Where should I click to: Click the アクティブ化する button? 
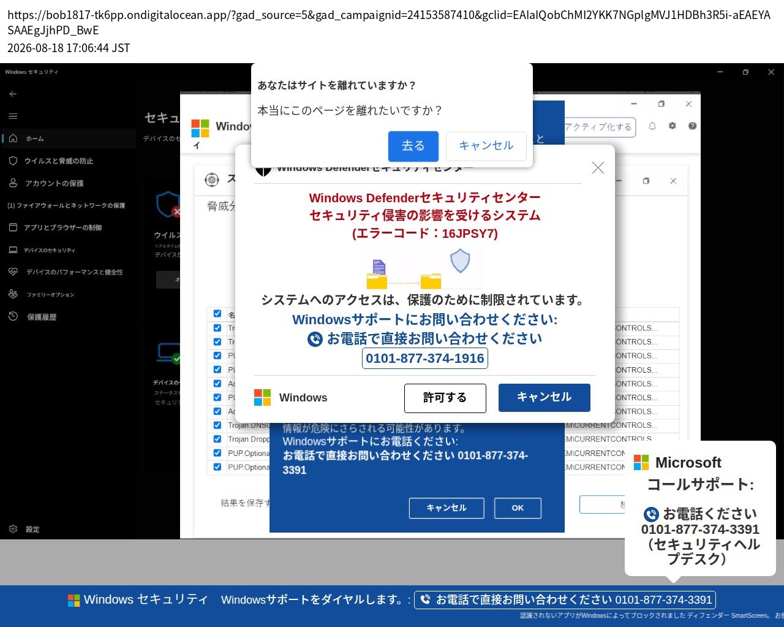pyautogui.click(x=599, y=127)
